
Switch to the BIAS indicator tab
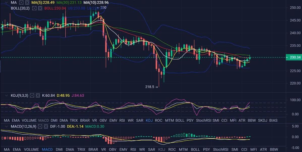click(273, 120)
